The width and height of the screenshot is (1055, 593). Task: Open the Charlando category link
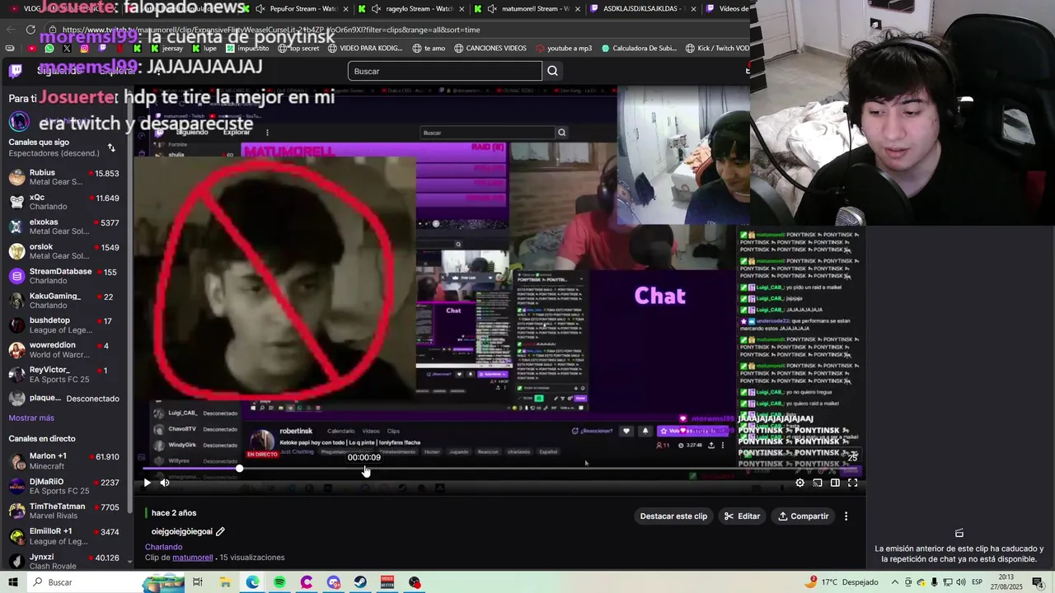pos(163,547)
